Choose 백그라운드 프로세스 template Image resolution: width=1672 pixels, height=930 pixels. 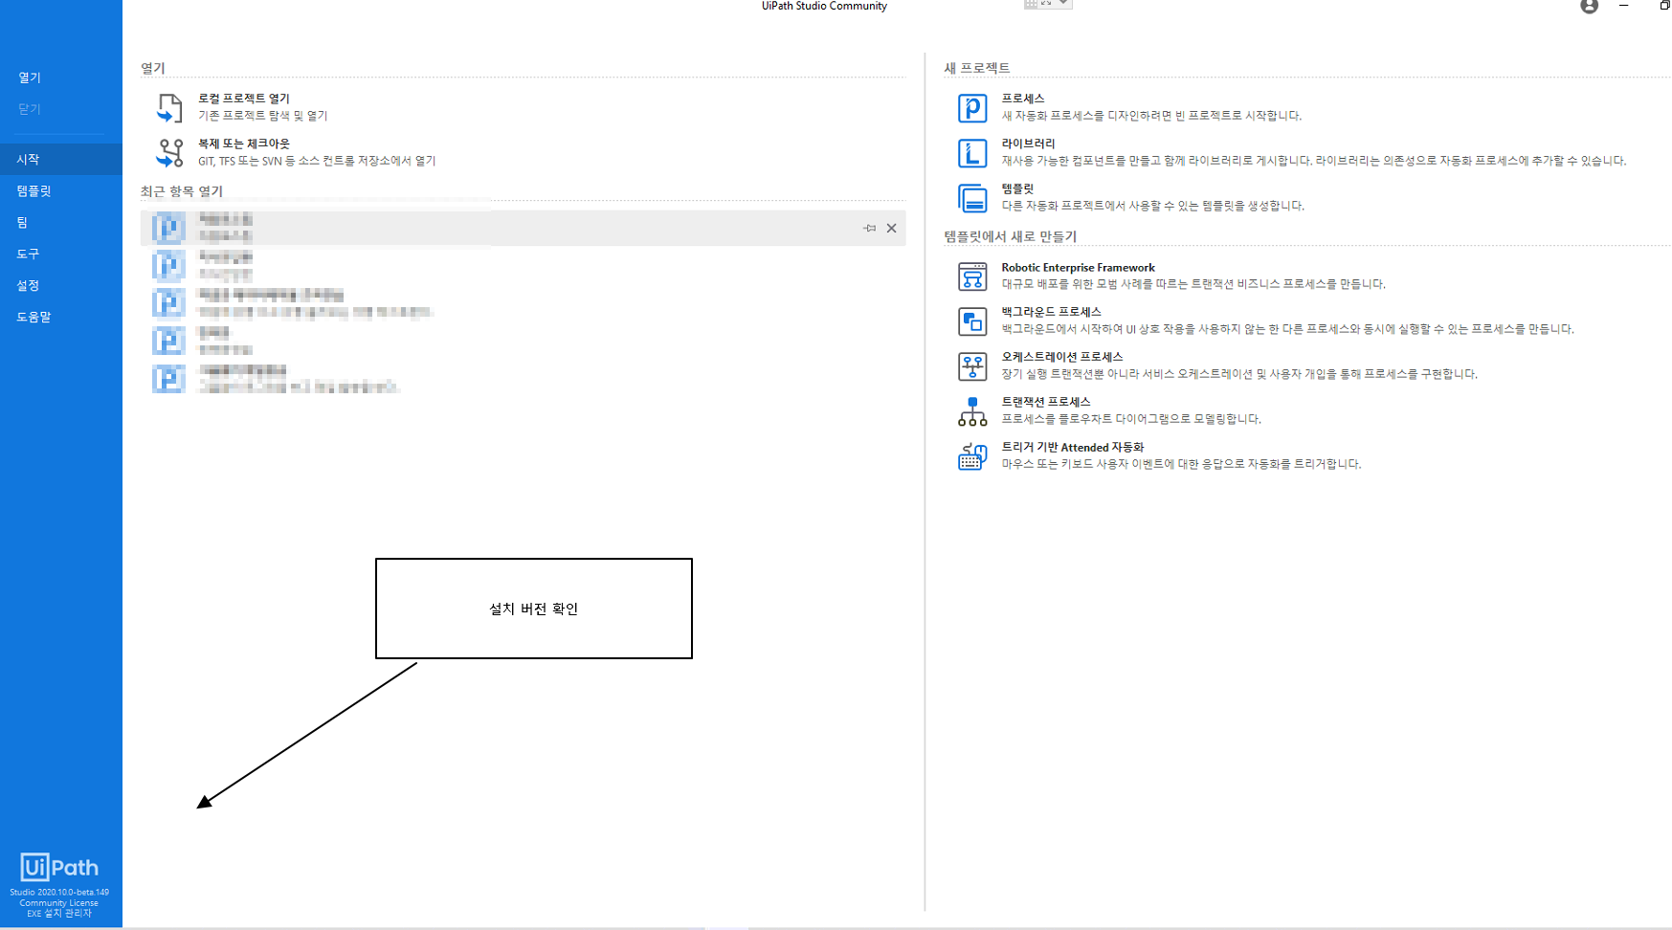pos(1051,312)
